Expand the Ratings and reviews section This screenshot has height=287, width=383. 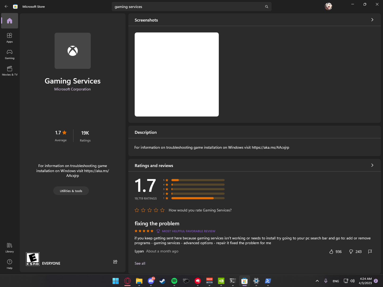(372, 165)
